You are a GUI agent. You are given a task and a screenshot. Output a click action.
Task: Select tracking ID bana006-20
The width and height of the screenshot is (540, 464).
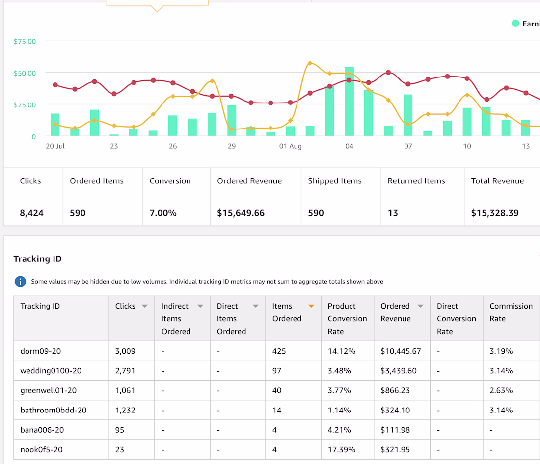[42, 430]
